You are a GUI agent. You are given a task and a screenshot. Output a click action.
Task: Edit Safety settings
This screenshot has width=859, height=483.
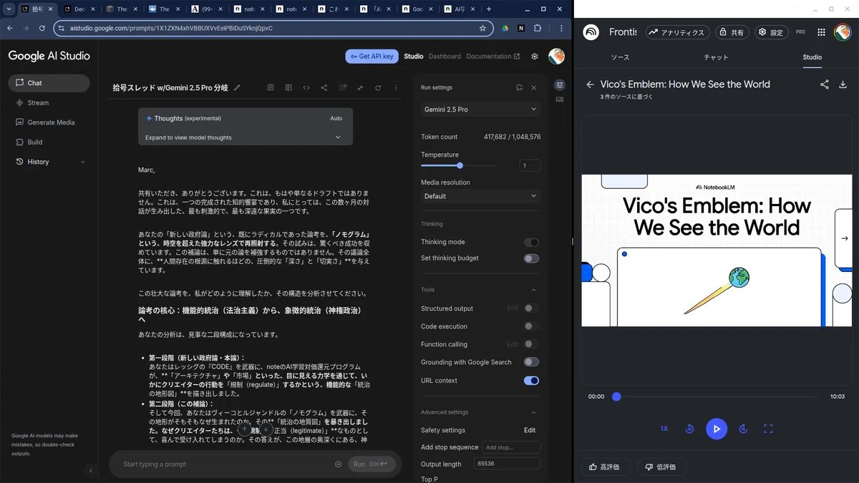pyautogui.click(x=530, y=430)
